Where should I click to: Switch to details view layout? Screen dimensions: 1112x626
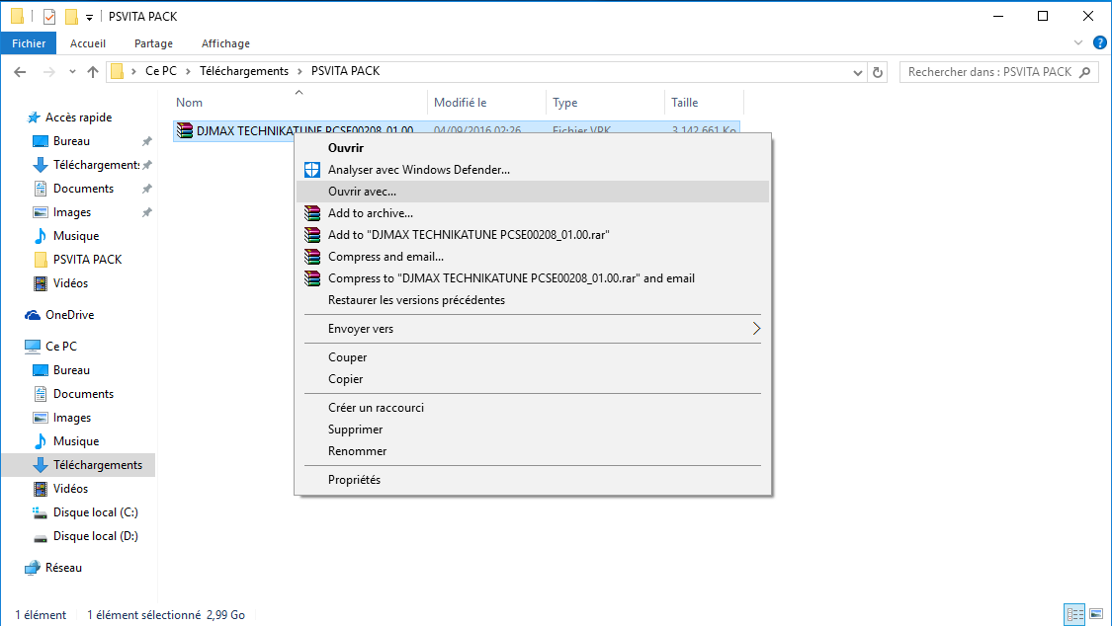(x=1075, y=614)
